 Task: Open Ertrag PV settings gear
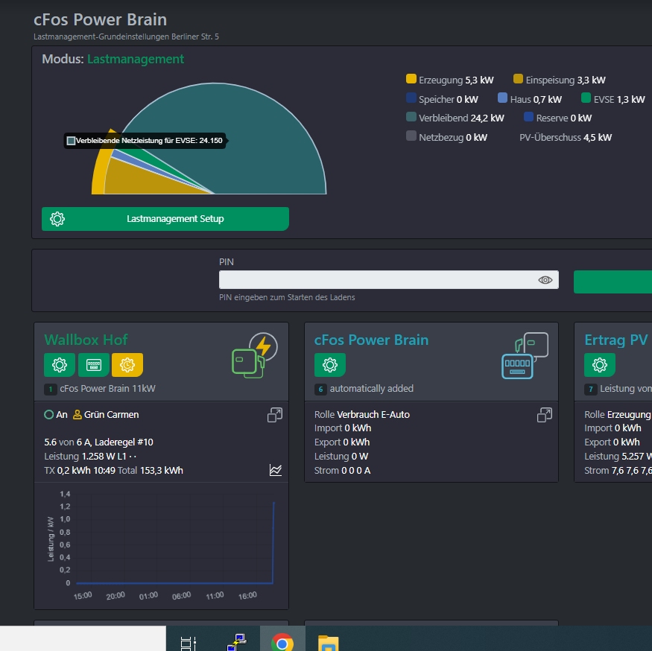[x=600, y=364]
